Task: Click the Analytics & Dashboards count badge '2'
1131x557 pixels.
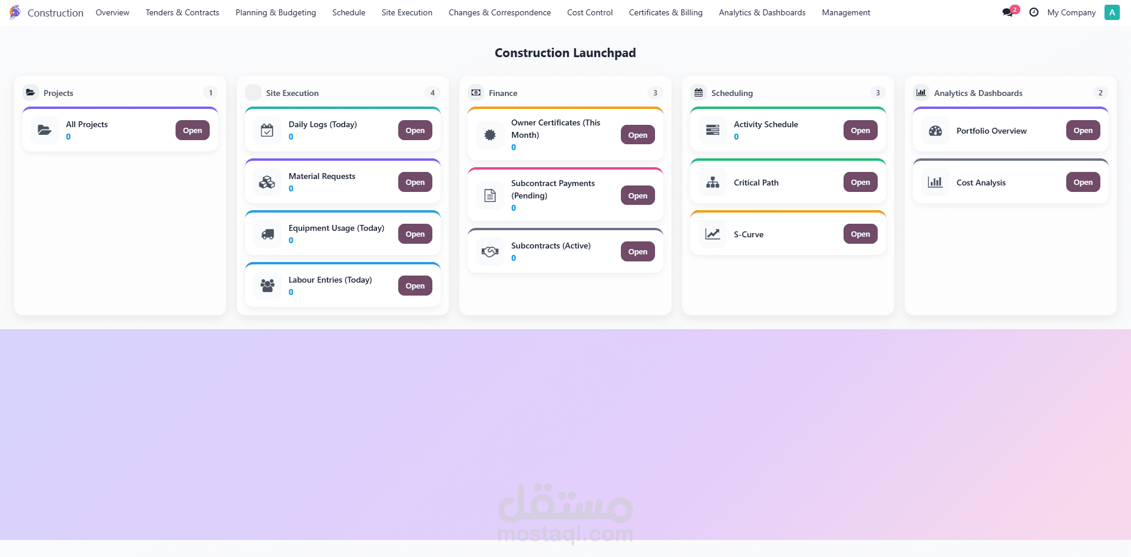Action: (x=1100, y=92)
